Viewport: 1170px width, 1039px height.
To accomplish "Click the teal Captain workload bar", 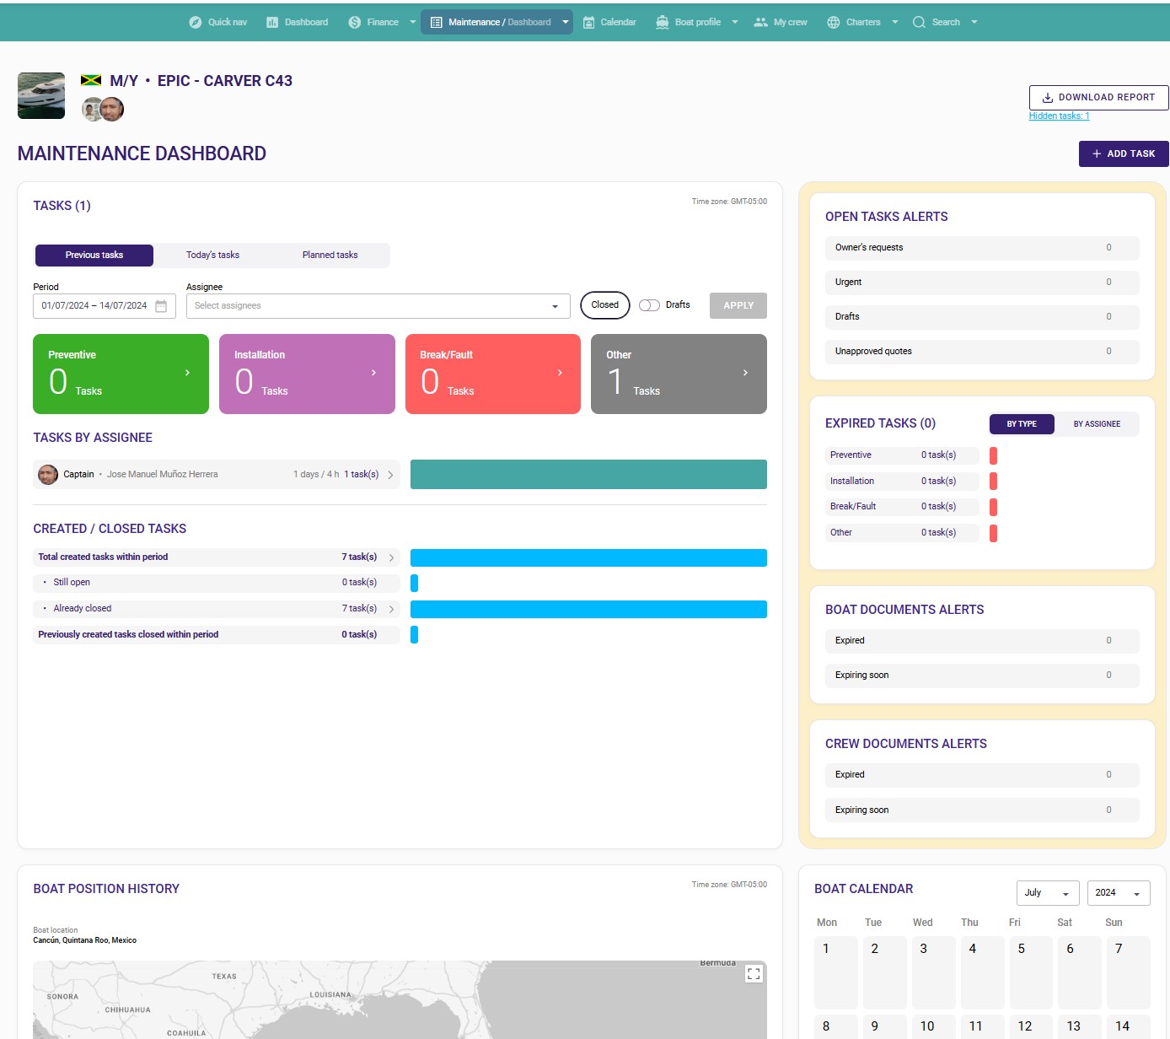I will [588, 475].
